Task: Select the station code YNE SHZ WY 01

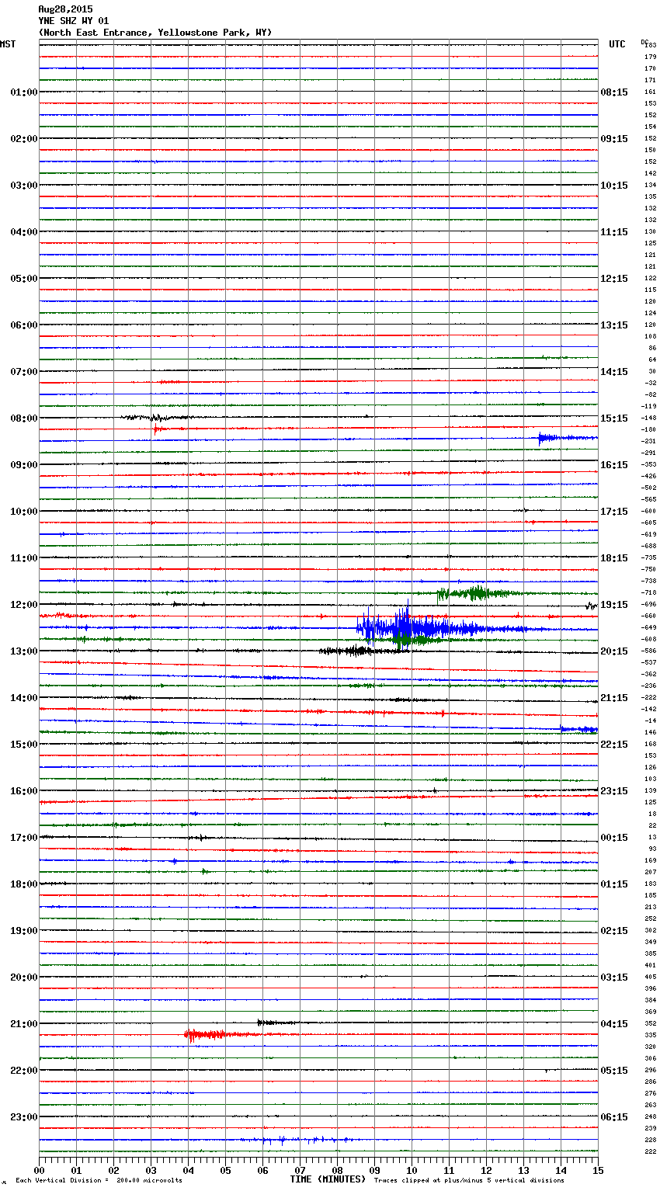Action: click(x=74, y=21)
